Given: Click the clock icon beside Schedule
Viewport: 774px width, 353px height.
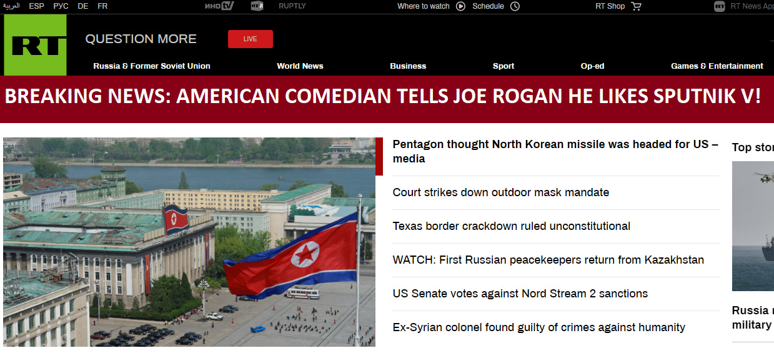Looking at the screenshot, I should [515, 6].
